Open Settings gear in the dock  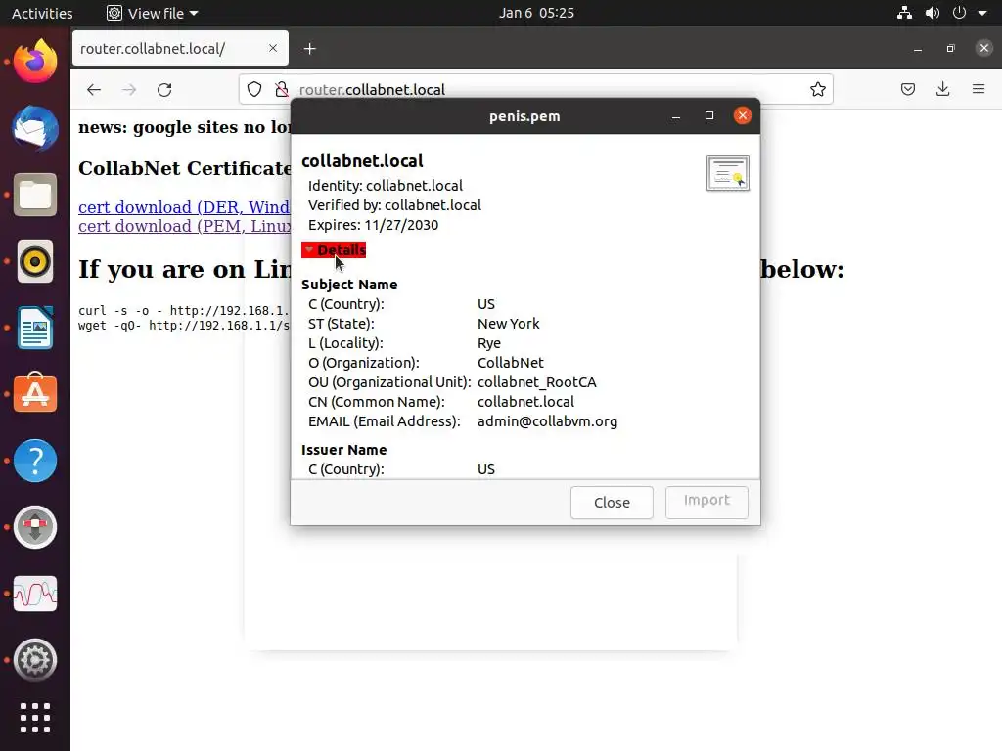[x=35, y=660]
